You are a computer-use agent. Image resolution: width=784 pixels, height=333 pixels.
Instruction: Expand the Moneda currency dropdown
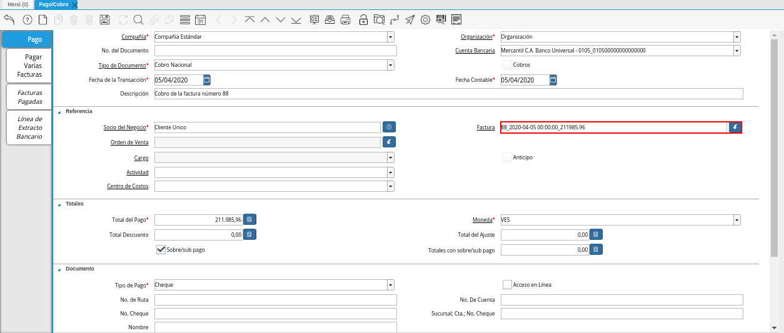(736, 220)
